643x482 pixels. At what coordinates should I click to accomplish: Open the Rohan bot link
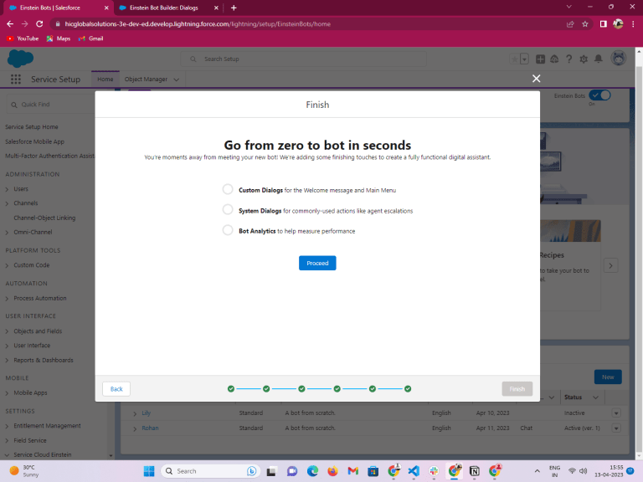(150, 428)
